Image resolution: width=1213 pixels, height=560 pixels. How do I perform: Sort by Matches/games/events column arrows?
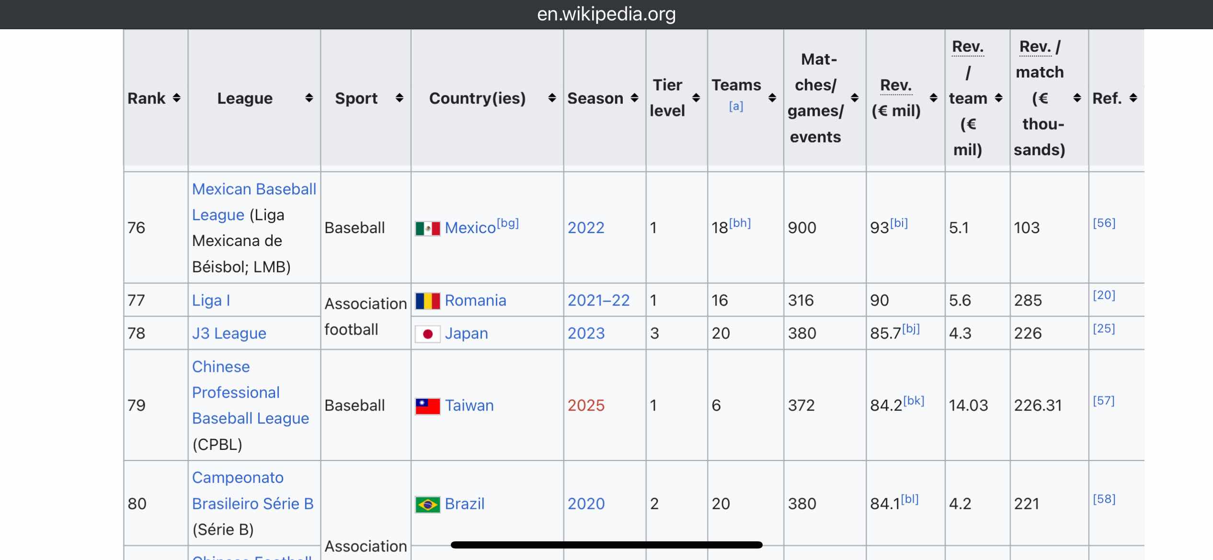855,98
